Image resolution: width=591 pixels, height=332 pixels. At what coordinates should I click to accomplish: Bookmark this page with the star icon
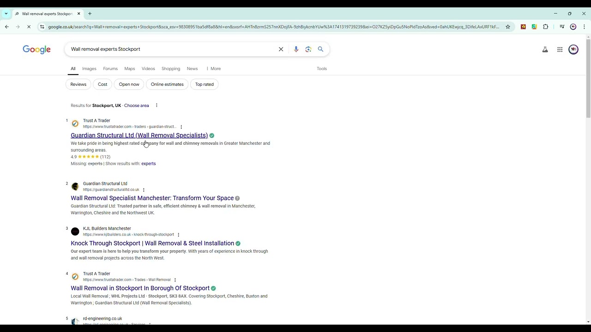click(x=508, y=27)
